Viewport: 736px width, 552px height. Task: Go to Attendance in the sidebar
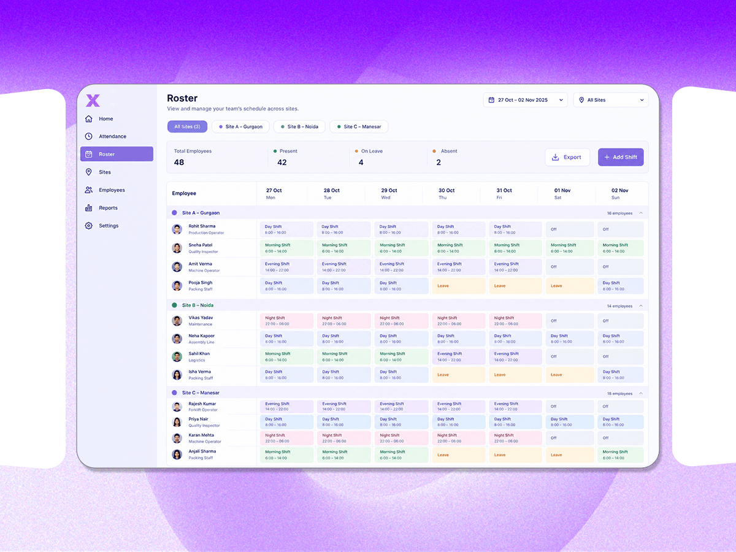117,136
